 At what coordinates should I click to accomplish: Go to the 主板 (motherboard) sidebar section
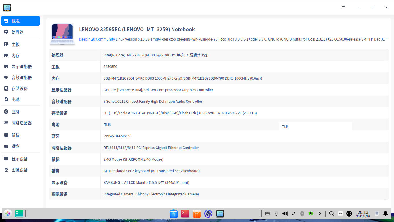21,45
